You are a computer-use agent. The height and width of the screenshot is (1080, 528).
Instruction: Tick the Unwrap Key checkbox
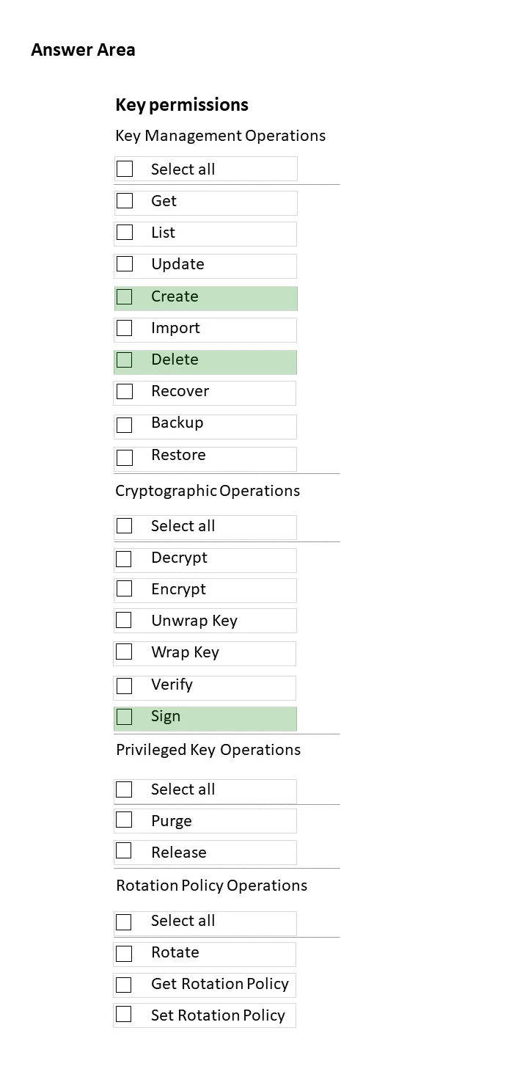point(124,620)
